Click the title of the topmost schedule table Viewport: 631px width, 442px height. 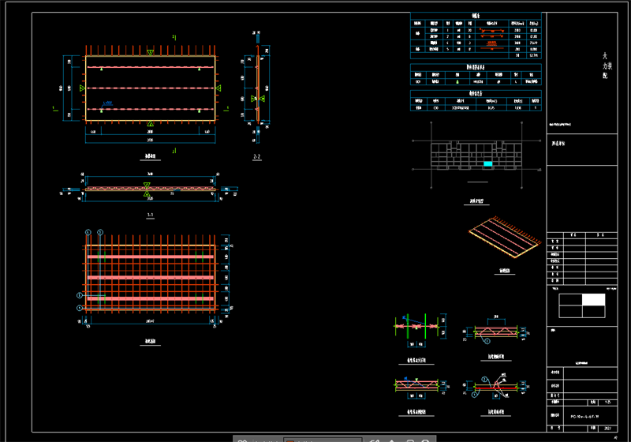(x=476, y=16)
